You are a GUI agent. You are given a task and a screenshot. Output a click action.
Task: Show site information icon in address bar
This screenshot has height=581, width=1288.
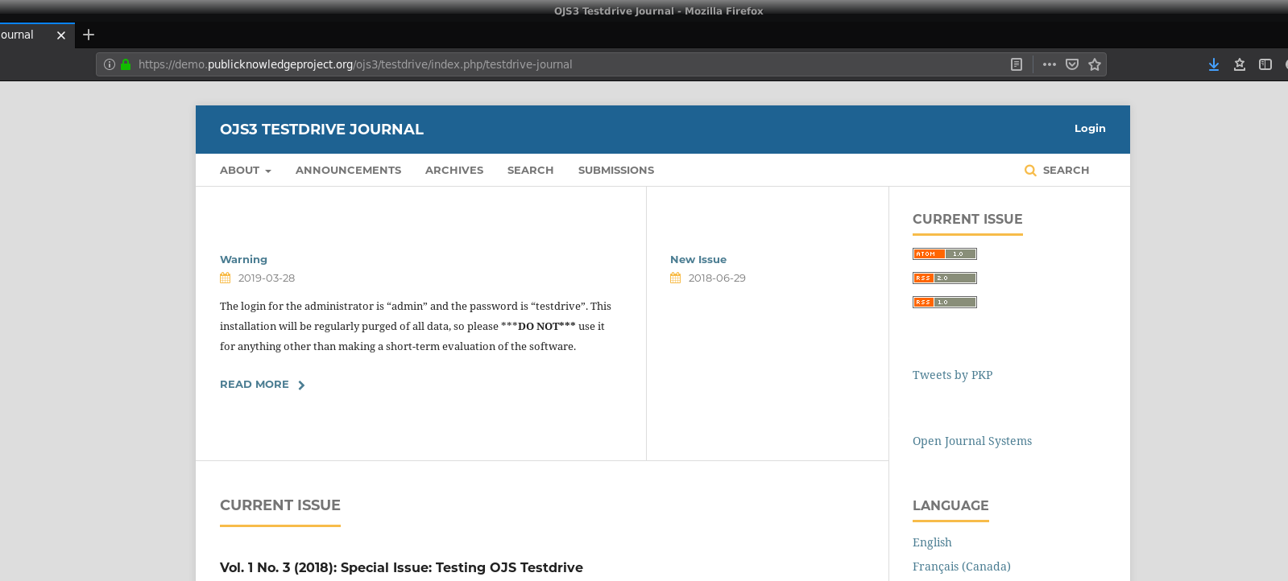[110, 64]
